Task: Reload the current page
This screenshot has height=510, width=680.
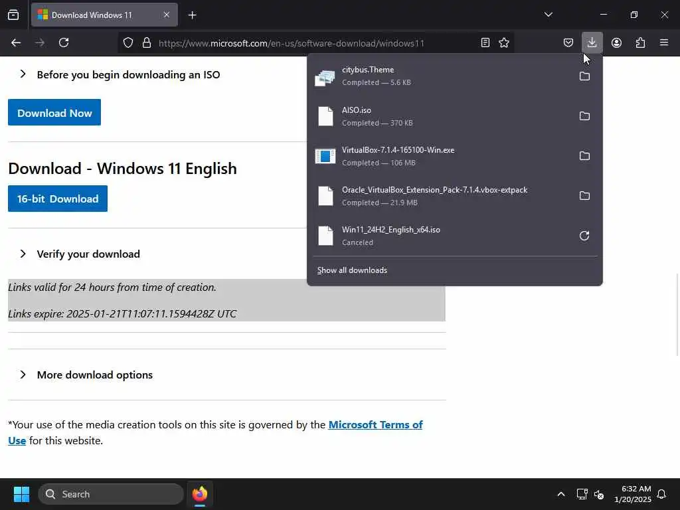Action: [x=64, y=42]
